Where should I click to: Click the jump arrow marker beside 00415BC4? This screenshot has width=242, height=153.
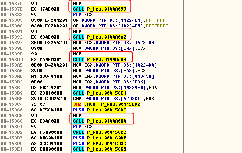[x=26, y=106]
